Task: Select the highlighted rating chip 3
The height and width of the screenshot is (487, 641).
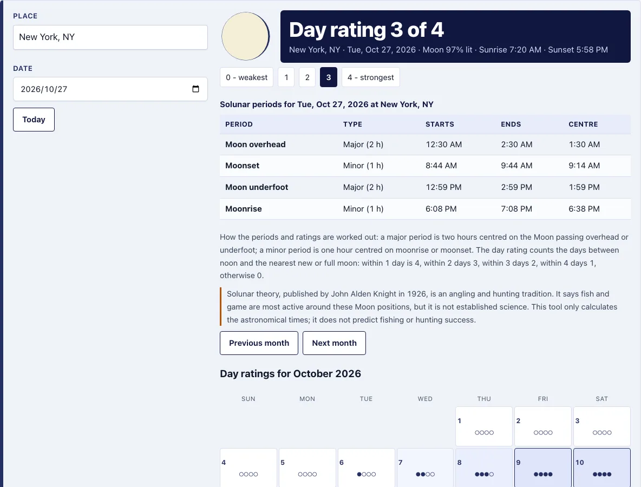Action: (329, 77)
